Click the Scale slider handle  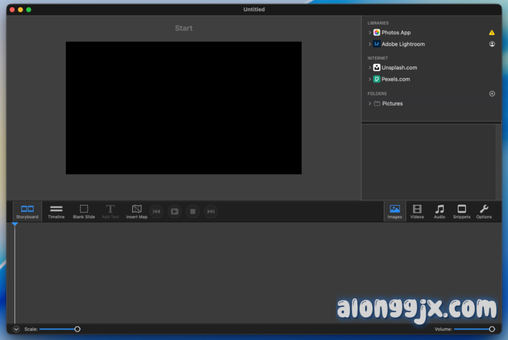coord(77,329)
